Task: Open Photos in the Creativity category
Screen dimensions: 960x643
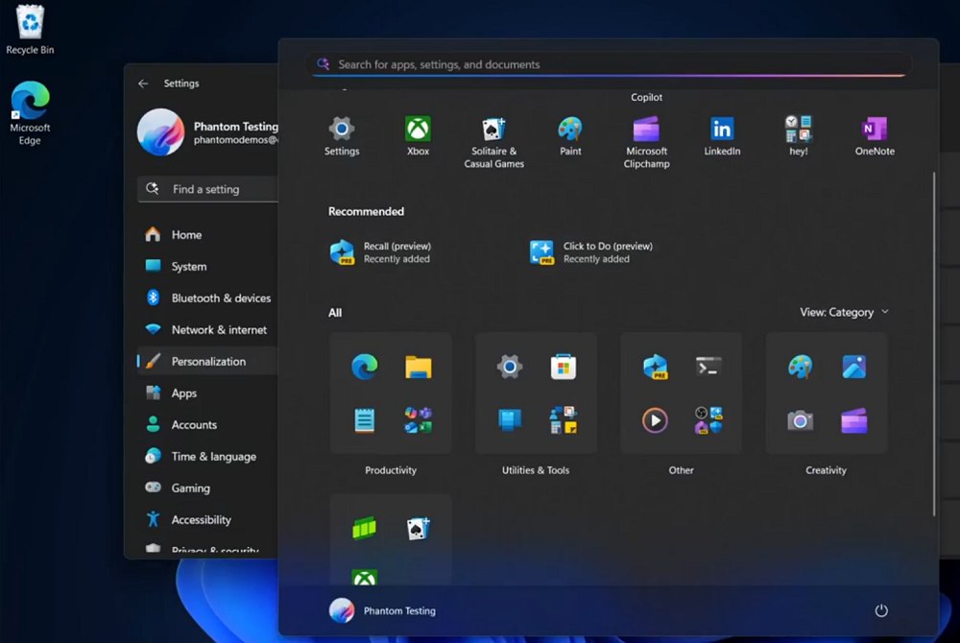Action: pyautogui.click(x=853, y=367)
